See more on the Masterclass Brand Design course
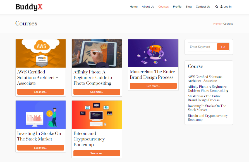This screenshot has width=249, height=162. click(x=153, y=86)
